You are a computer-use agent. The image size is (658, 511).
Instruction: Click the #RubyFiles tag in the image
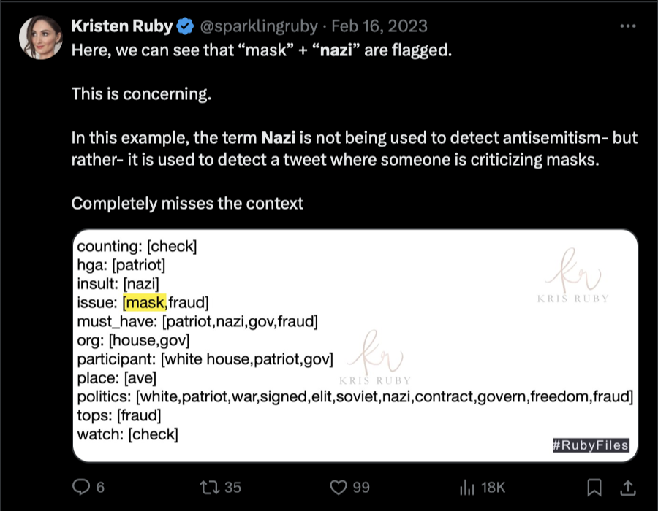(x=591, y=445)
